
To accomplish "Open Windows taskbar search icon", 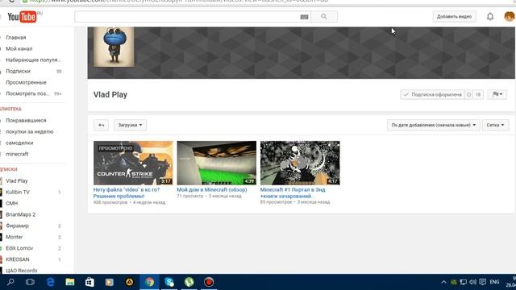I will 10,282.
